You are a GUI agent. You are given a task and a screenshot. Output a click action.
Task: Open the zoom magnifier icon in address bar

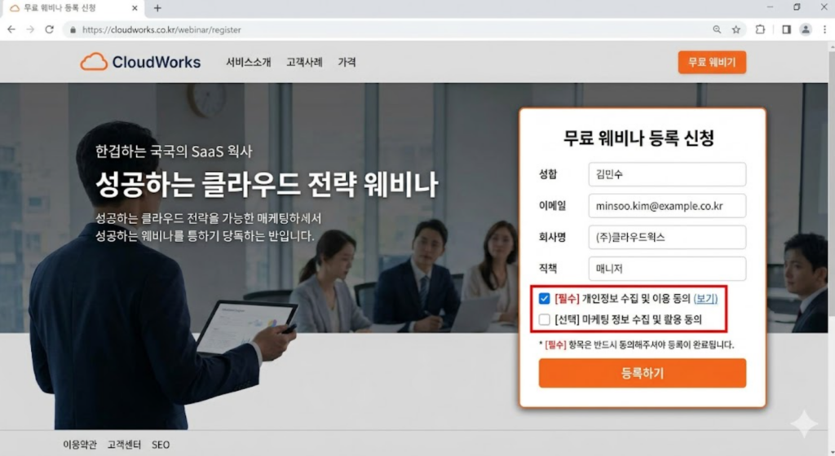[717, 30]
